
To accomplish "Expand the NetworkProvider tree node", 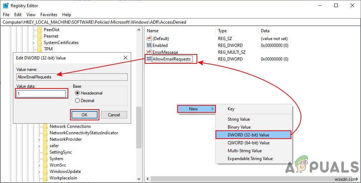I will [39, 139].
